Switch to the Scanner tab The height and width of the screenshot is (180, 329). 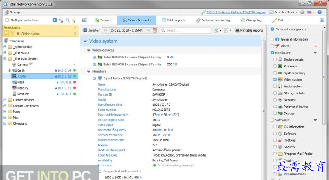[x=103, y=20]
